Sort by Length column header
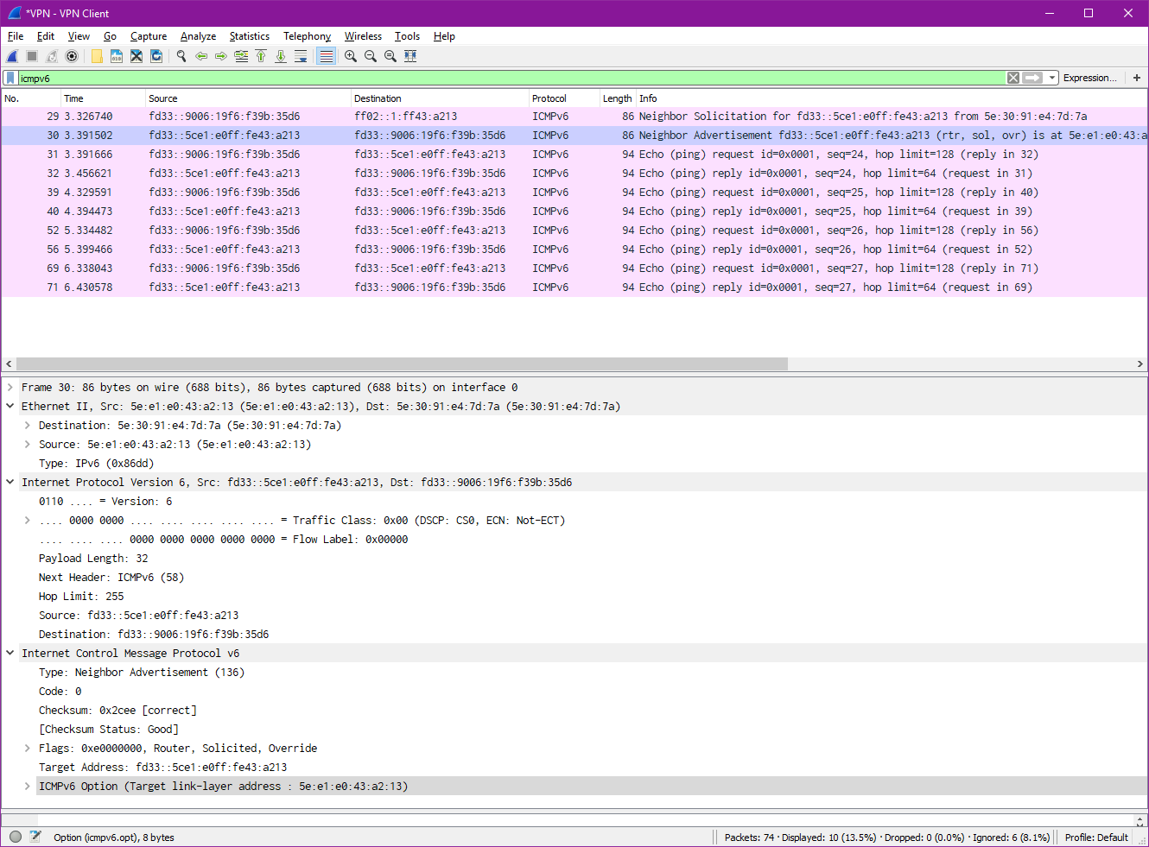 pos(618,98)
